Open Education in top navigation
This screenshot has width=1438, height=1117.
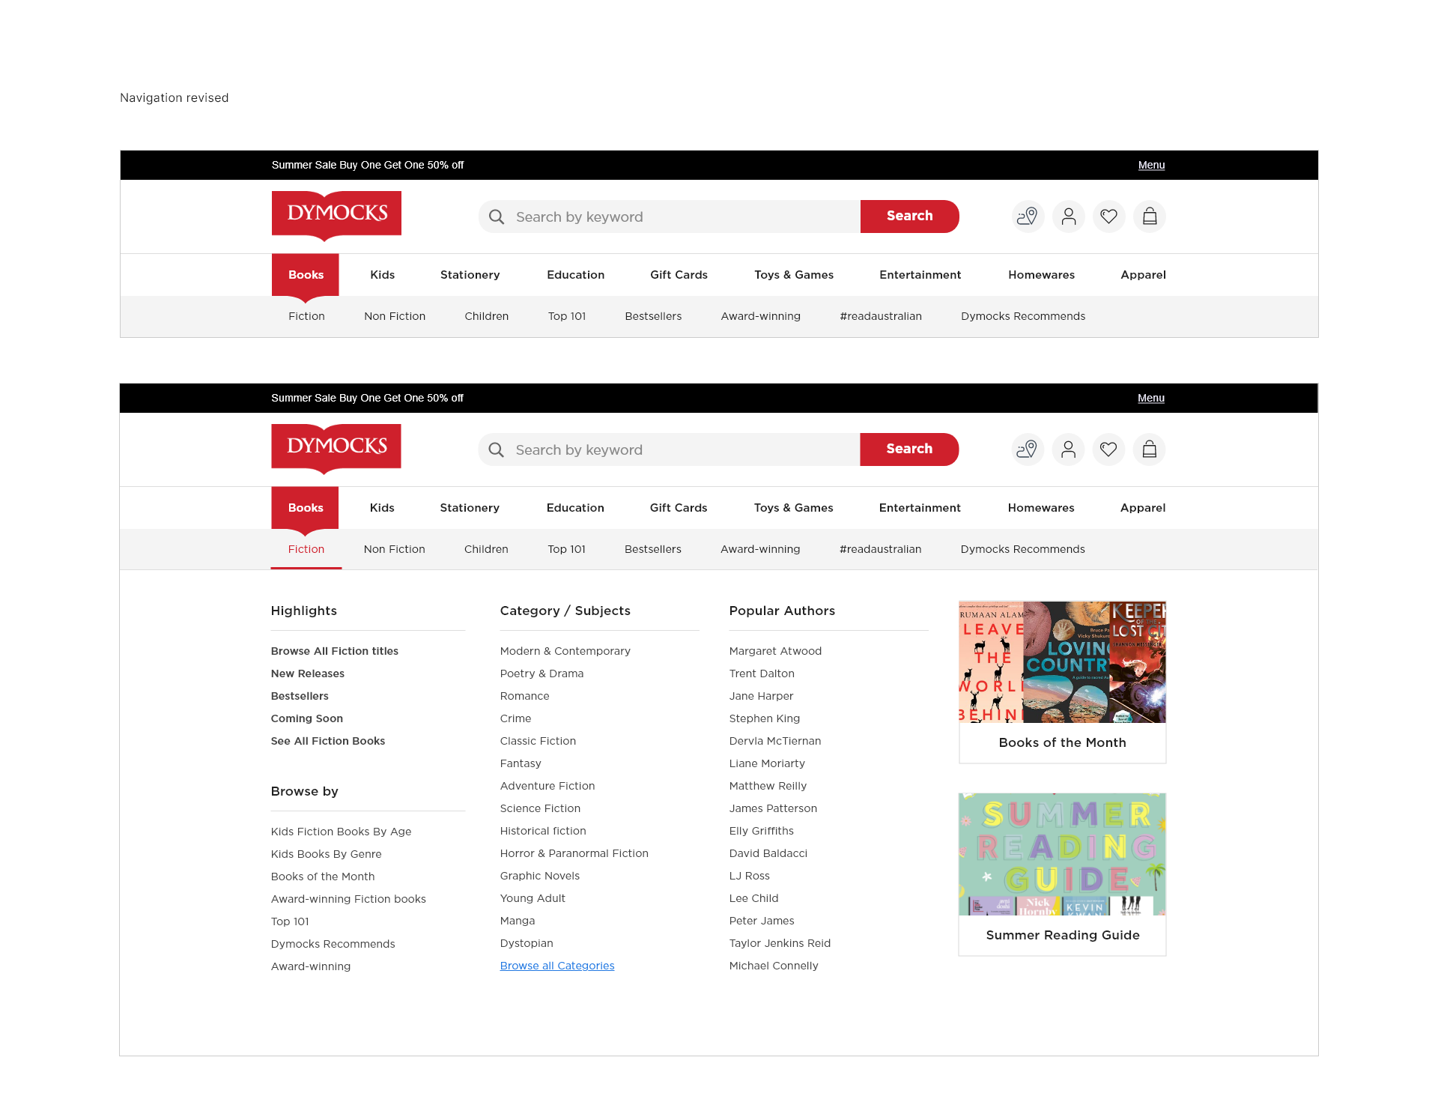click(x=575, y=275)
